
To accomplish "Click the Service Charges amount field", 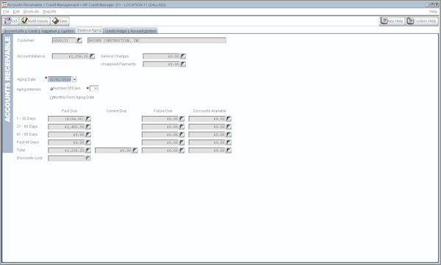I will coord(162,57).
